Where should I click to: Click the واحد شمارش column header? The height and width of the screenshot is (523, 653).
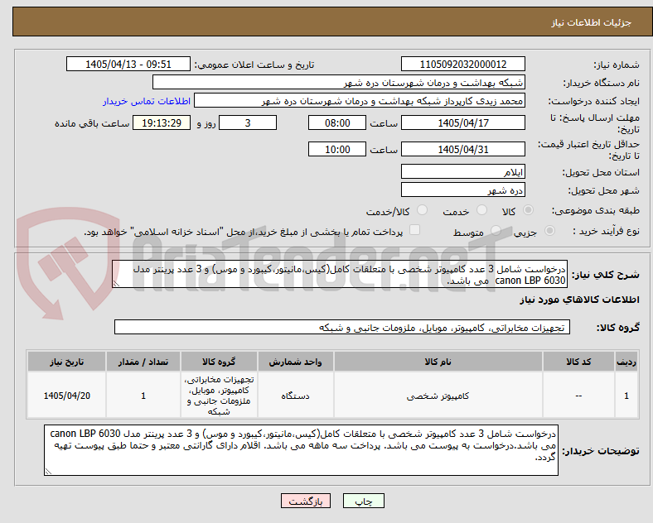(295, 362)
